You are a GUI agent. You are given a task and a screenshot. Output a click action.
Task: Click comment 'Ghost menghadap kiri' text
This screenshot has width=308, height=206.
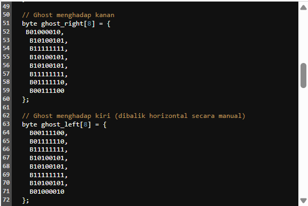point(72,116)
